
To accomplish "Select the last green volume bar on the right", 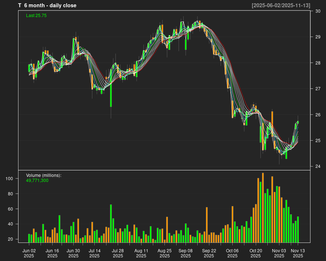I will click(298, 229).
